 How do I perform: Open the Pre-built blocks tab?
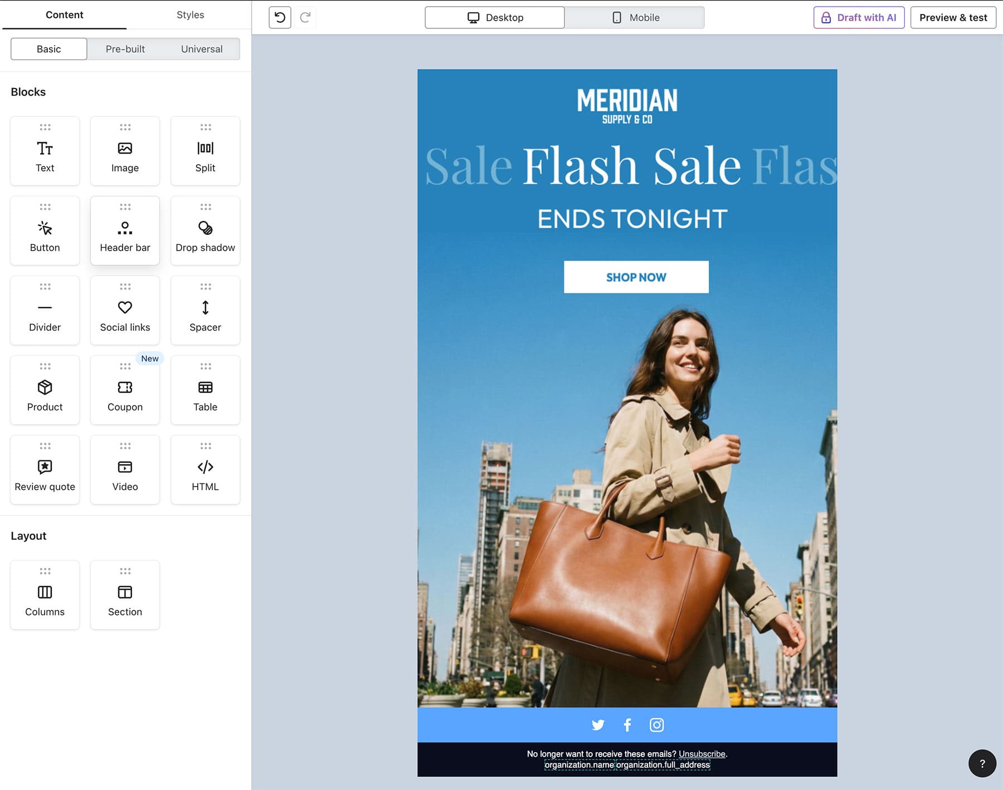125,48
